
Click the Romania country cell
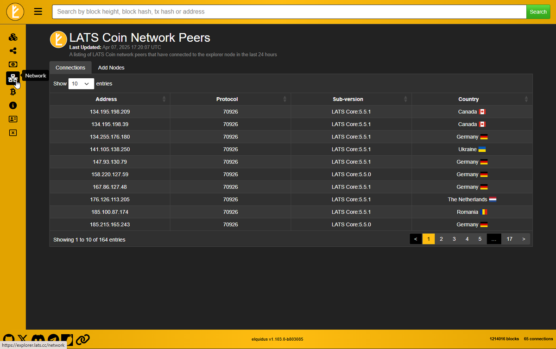click(472, 212)
